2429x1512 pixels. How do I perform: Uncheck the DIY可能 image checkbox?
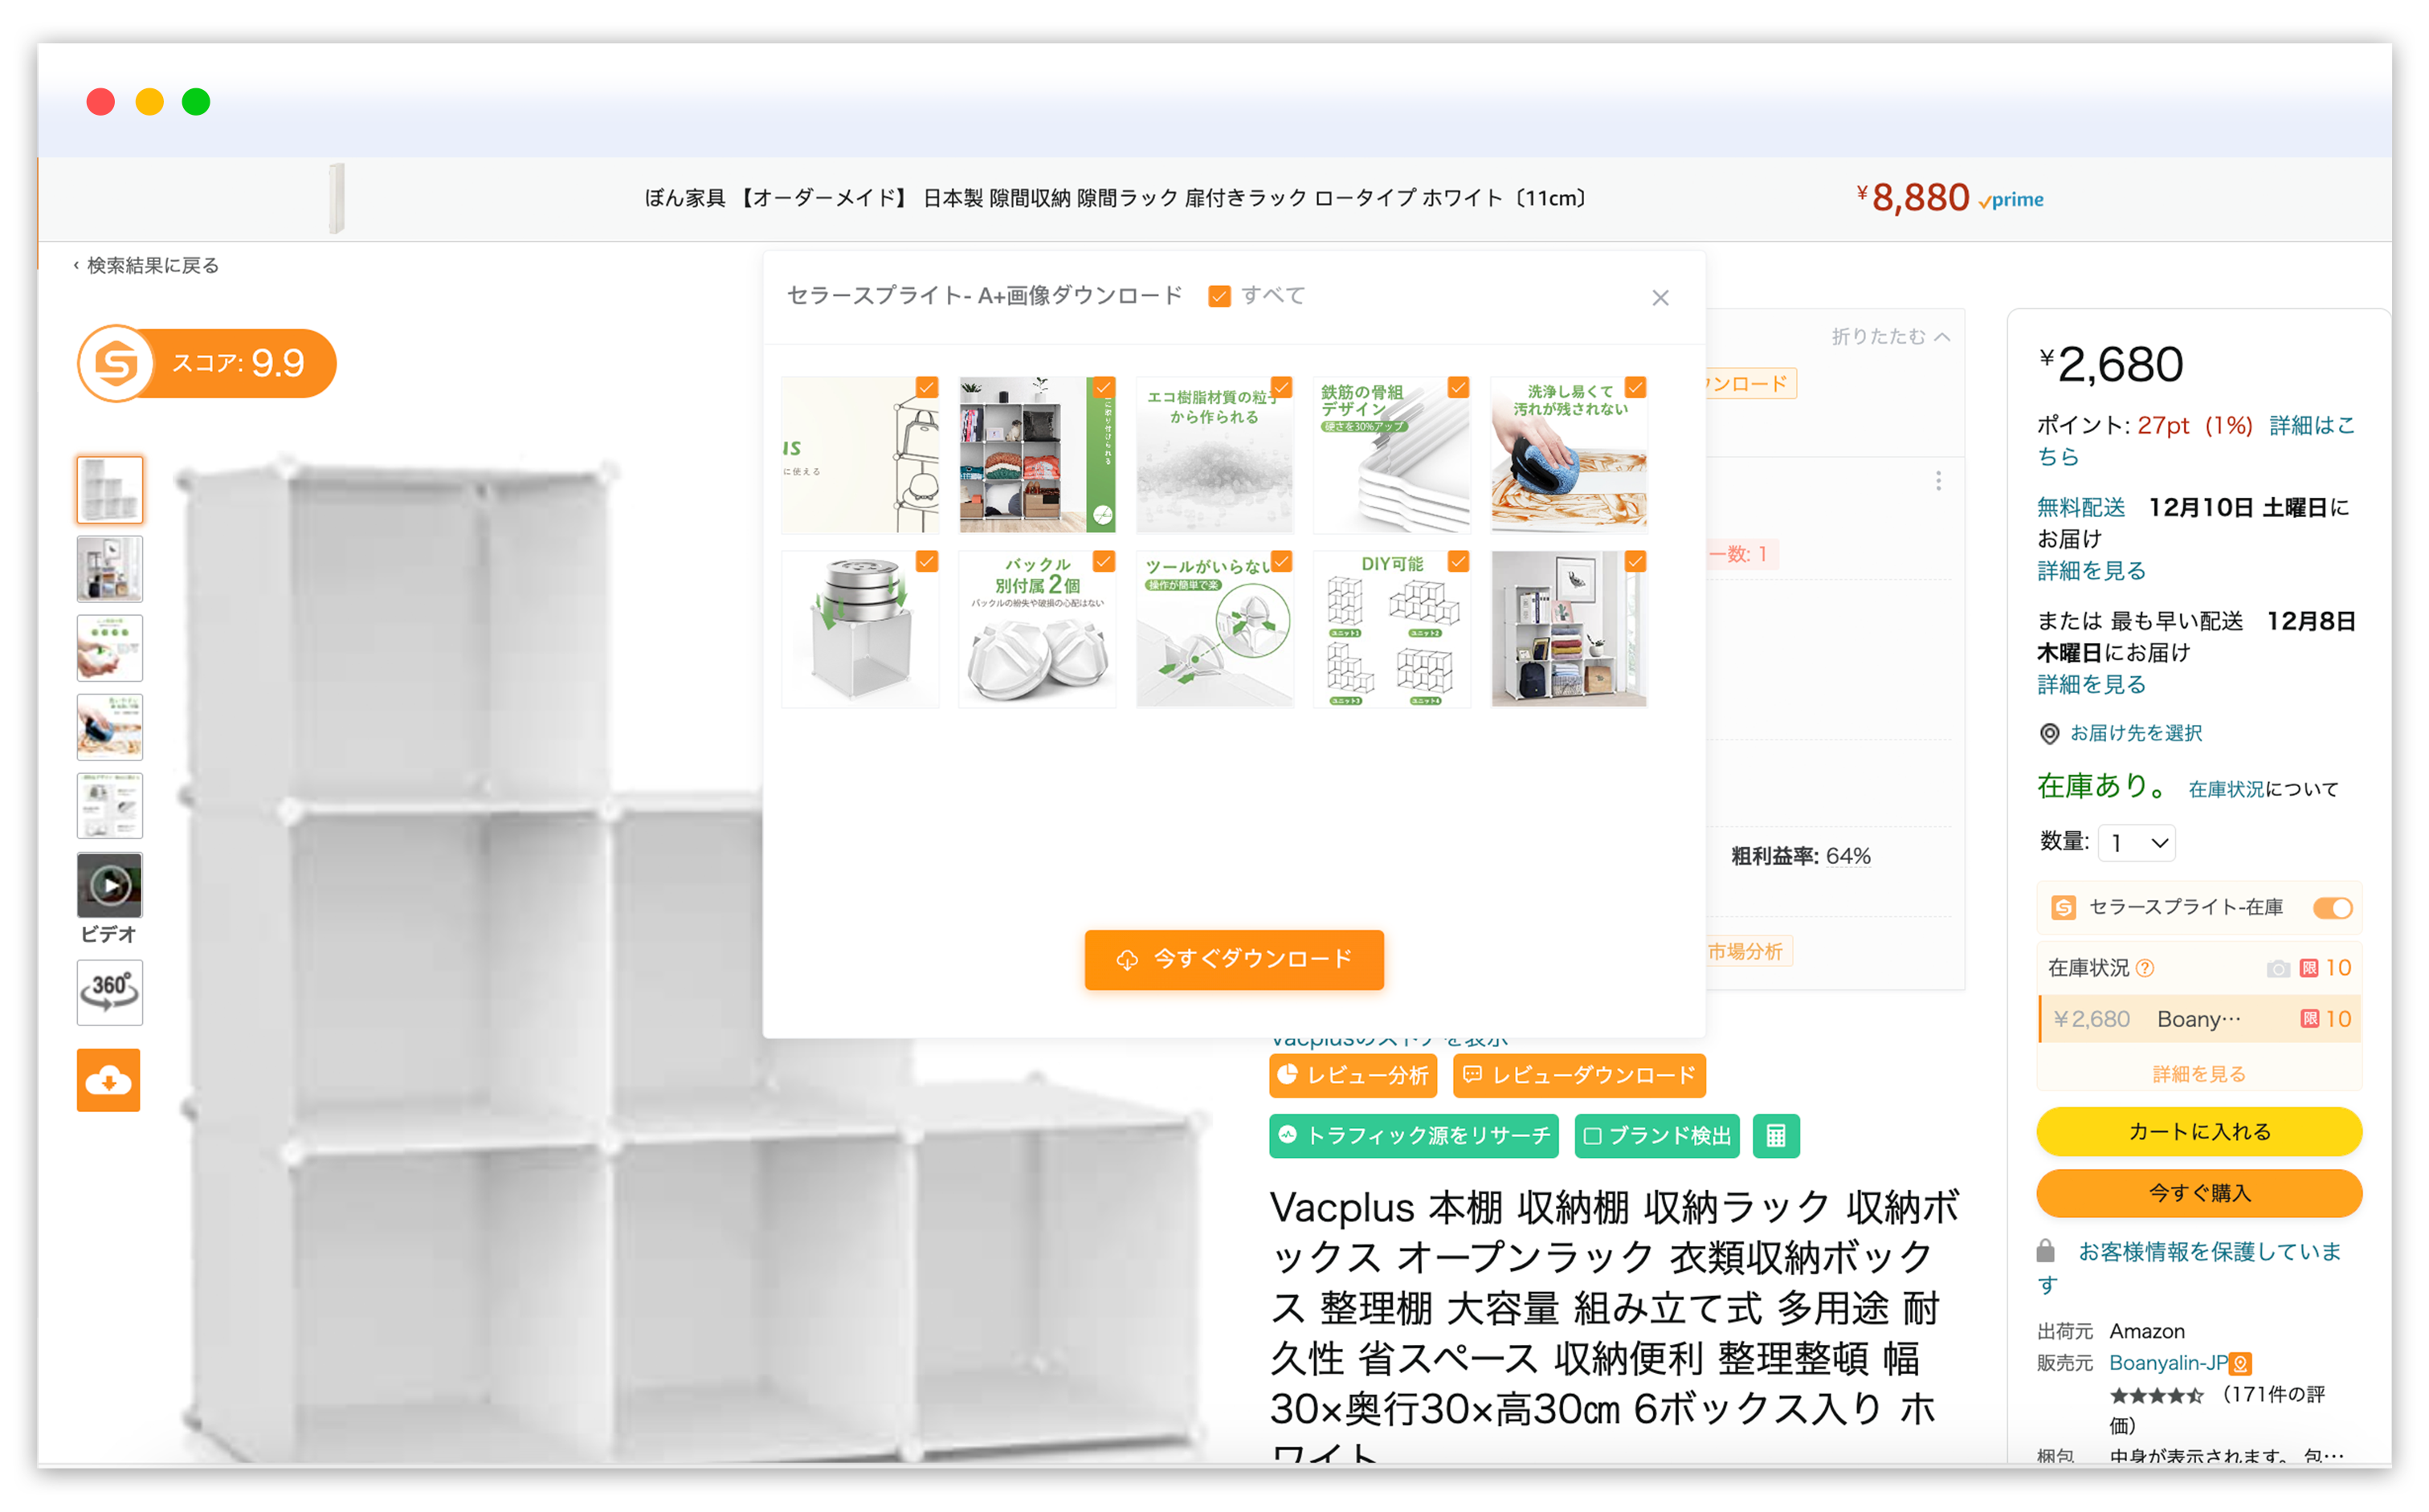pos(1459,561)
